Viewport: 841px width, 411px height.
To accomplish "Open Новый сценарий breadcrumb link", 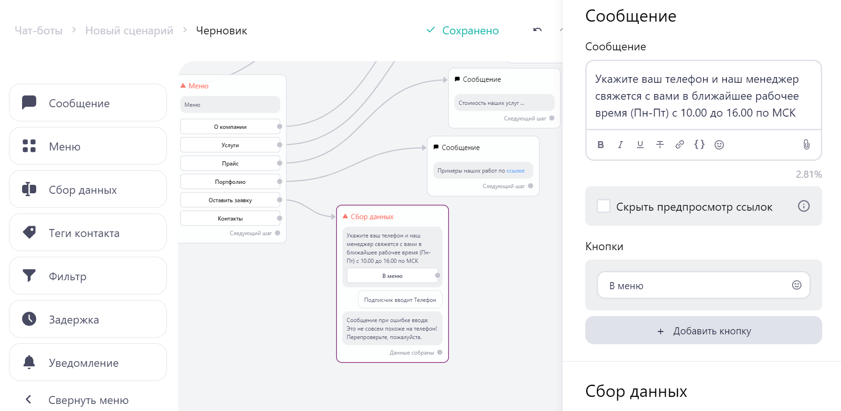I will (x=129, y=31).
